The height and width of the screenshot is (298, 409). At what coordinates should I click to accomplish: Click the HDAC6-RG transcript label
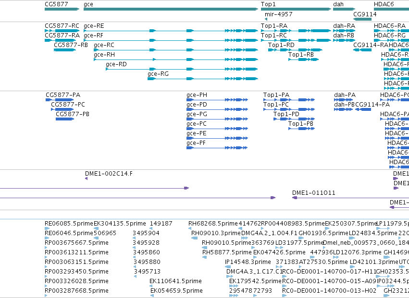[x=390, y=36]
